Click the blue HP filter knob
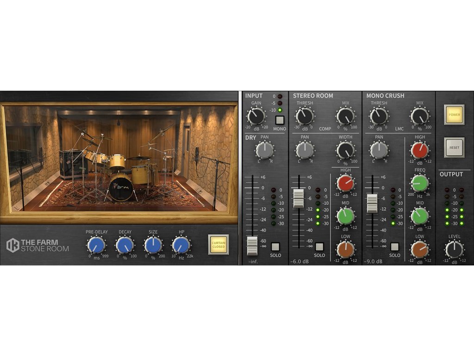The image size is (474, 356). point(181,245)
